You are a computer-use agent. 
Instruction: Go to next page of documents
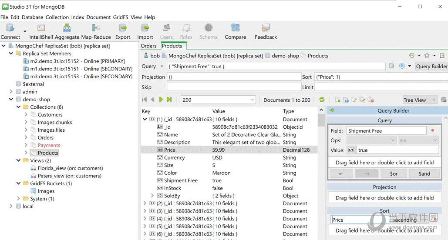click(x=161, y=100)
